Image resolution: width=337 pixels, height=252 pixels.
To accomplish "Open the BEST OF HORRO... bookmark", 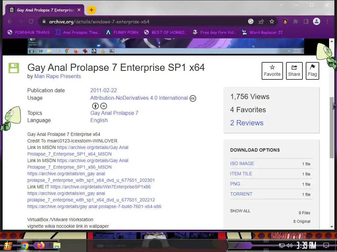I will point(166,32).
